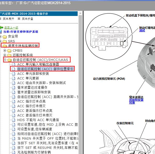
Task: Select the 速度支持和车辆控制 folder
Action: pos(23,46)
